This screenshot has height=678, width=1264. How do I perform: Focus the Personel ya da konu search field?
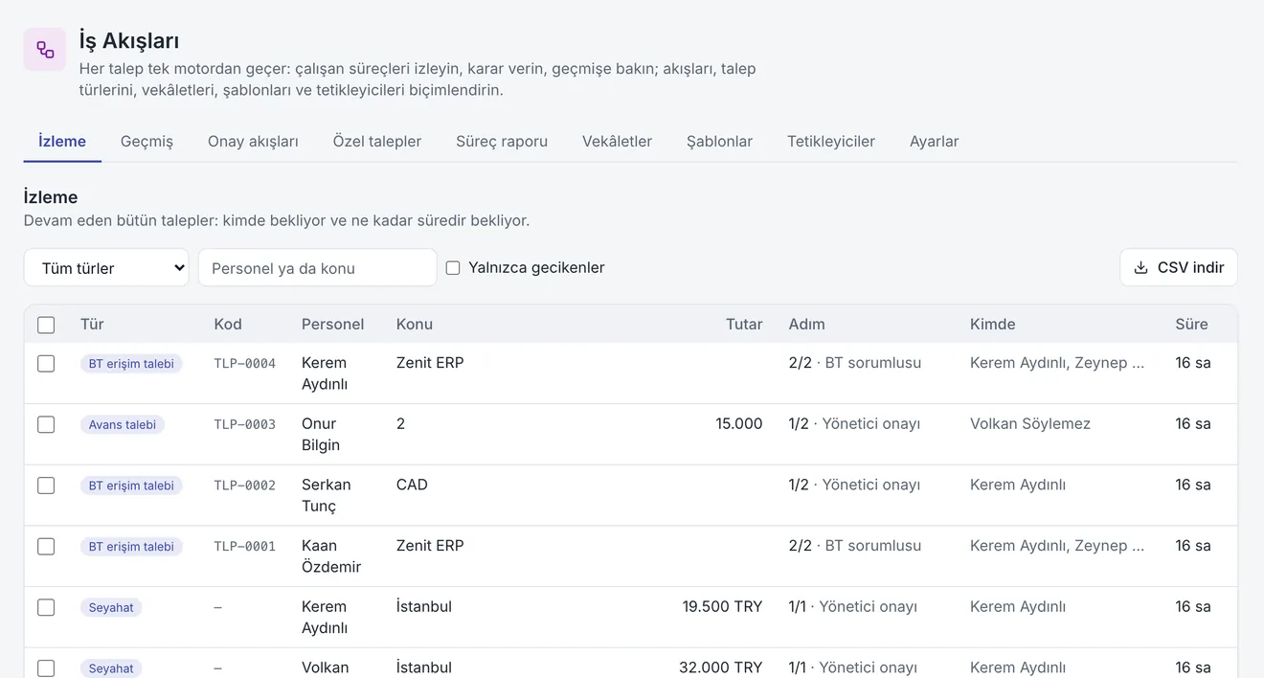point(317,268)
